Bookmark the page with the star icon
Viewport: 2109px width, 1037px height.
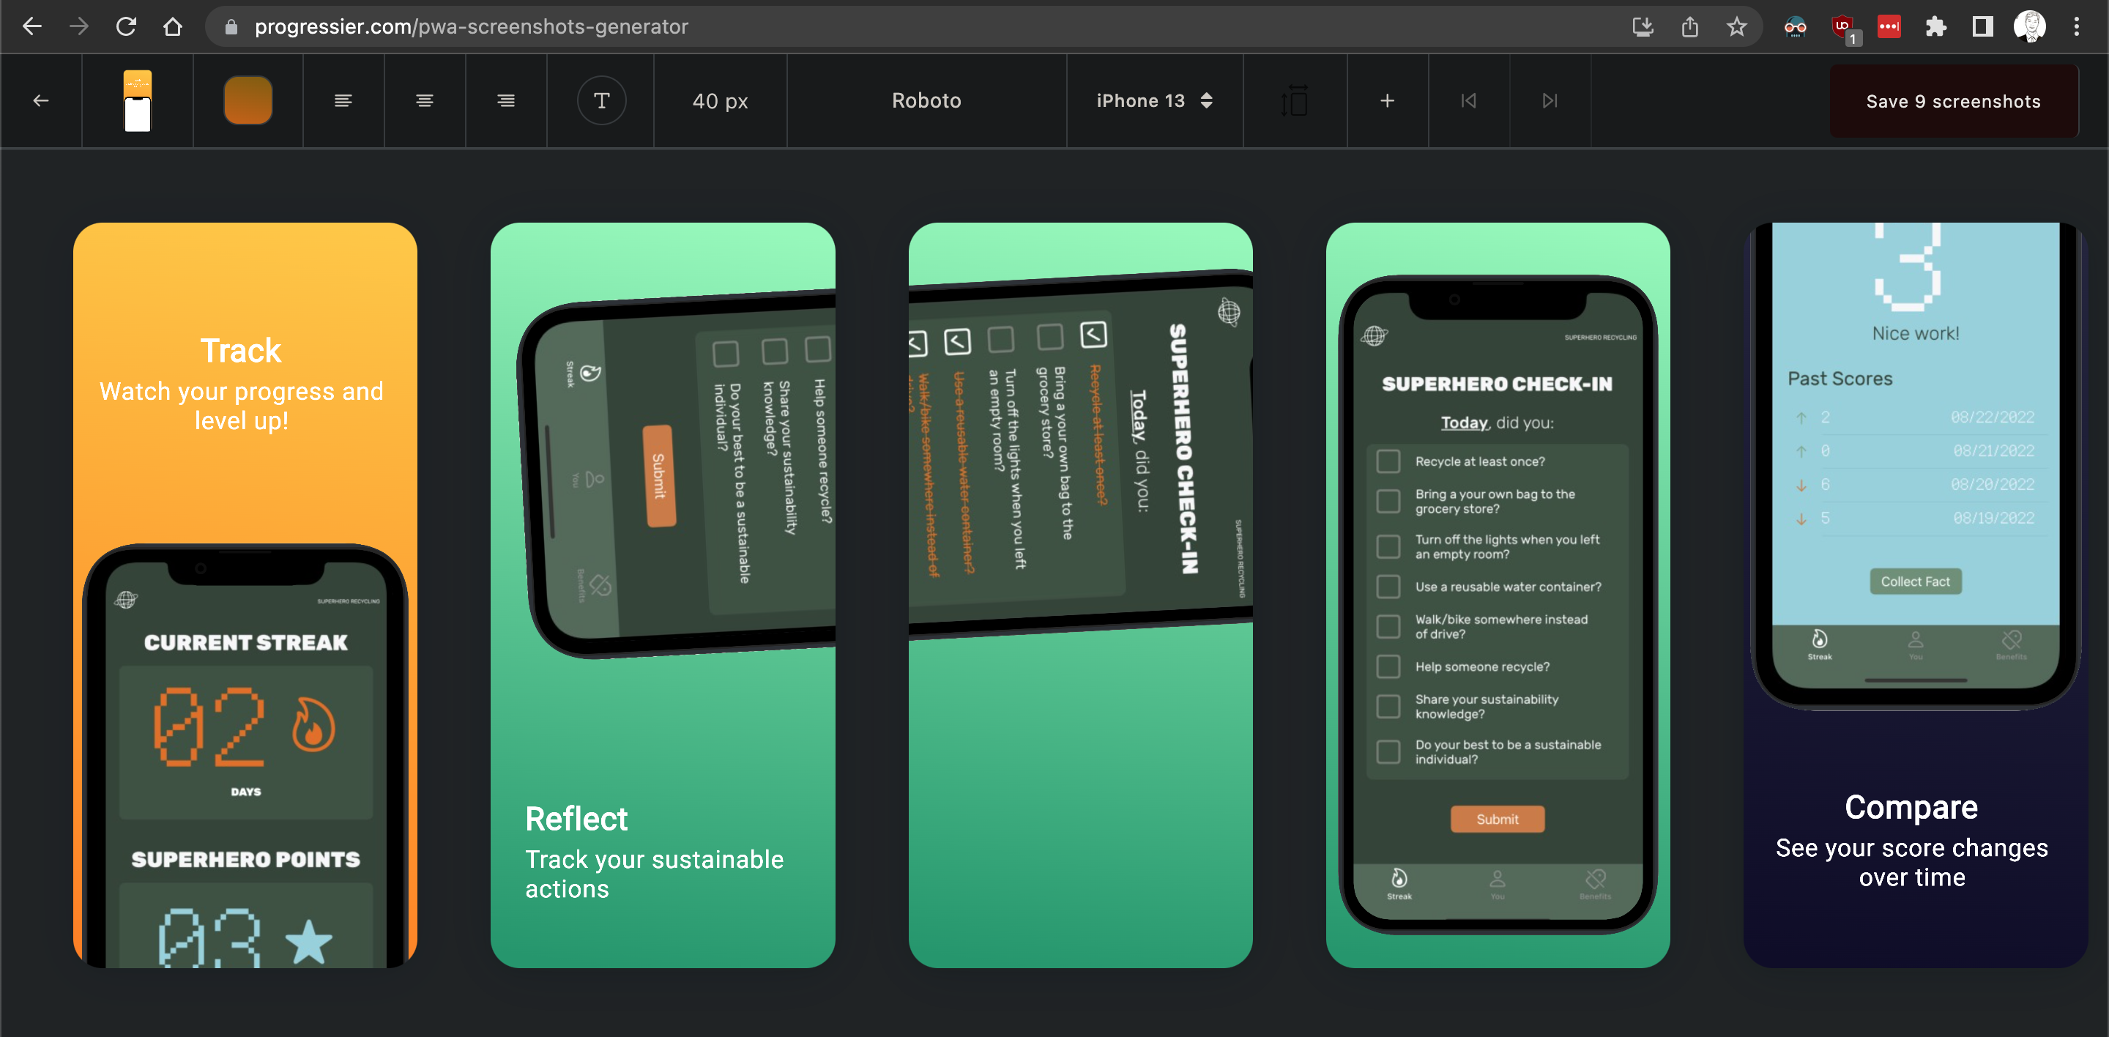(1736, 27)
